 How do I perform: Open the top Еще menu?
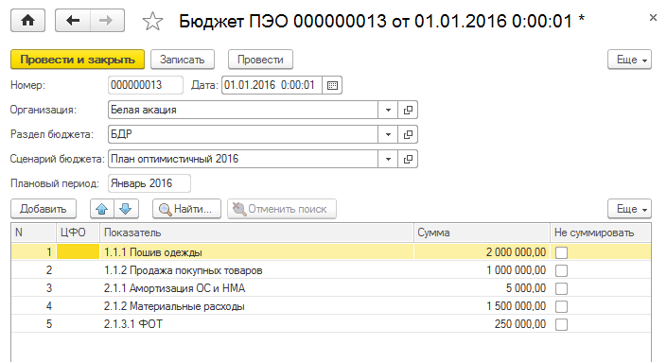(x=629, y=60)
